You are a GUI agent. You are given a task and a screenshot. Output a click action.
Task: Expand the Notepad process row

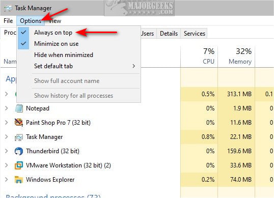pos(7,108)
